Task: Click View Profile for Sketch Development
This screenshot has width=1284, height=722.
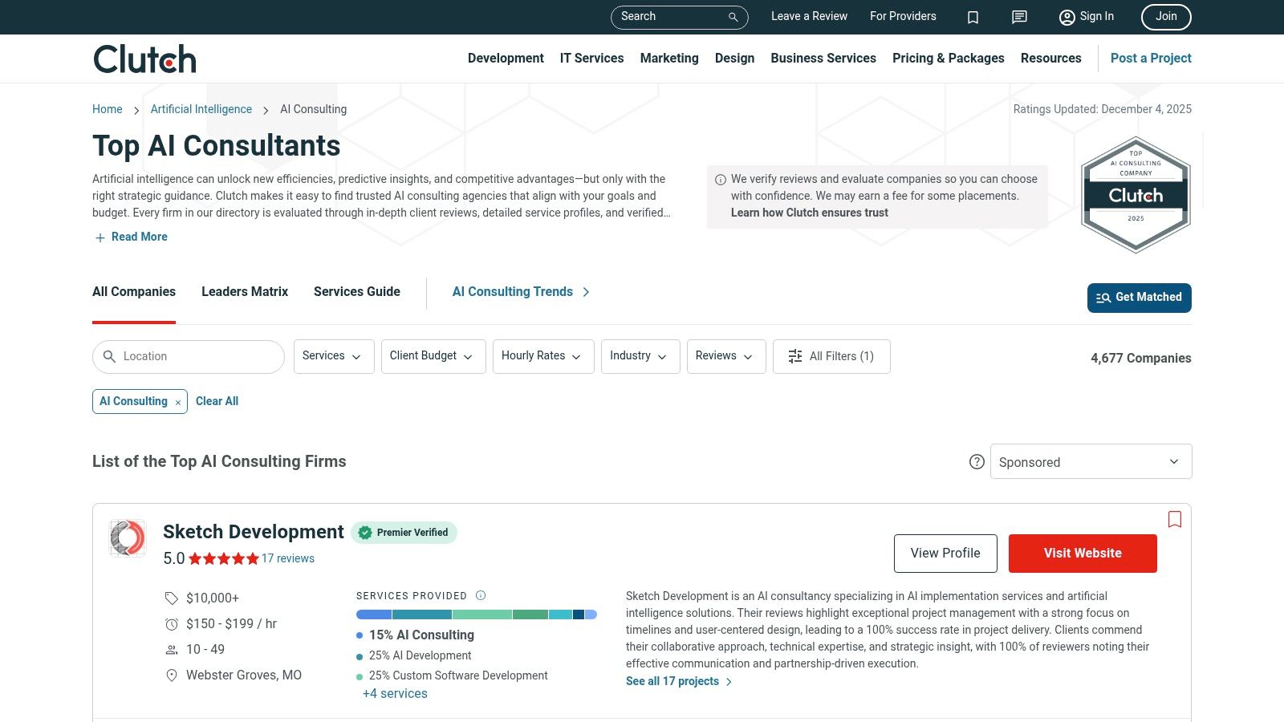Action: [945, 554]
